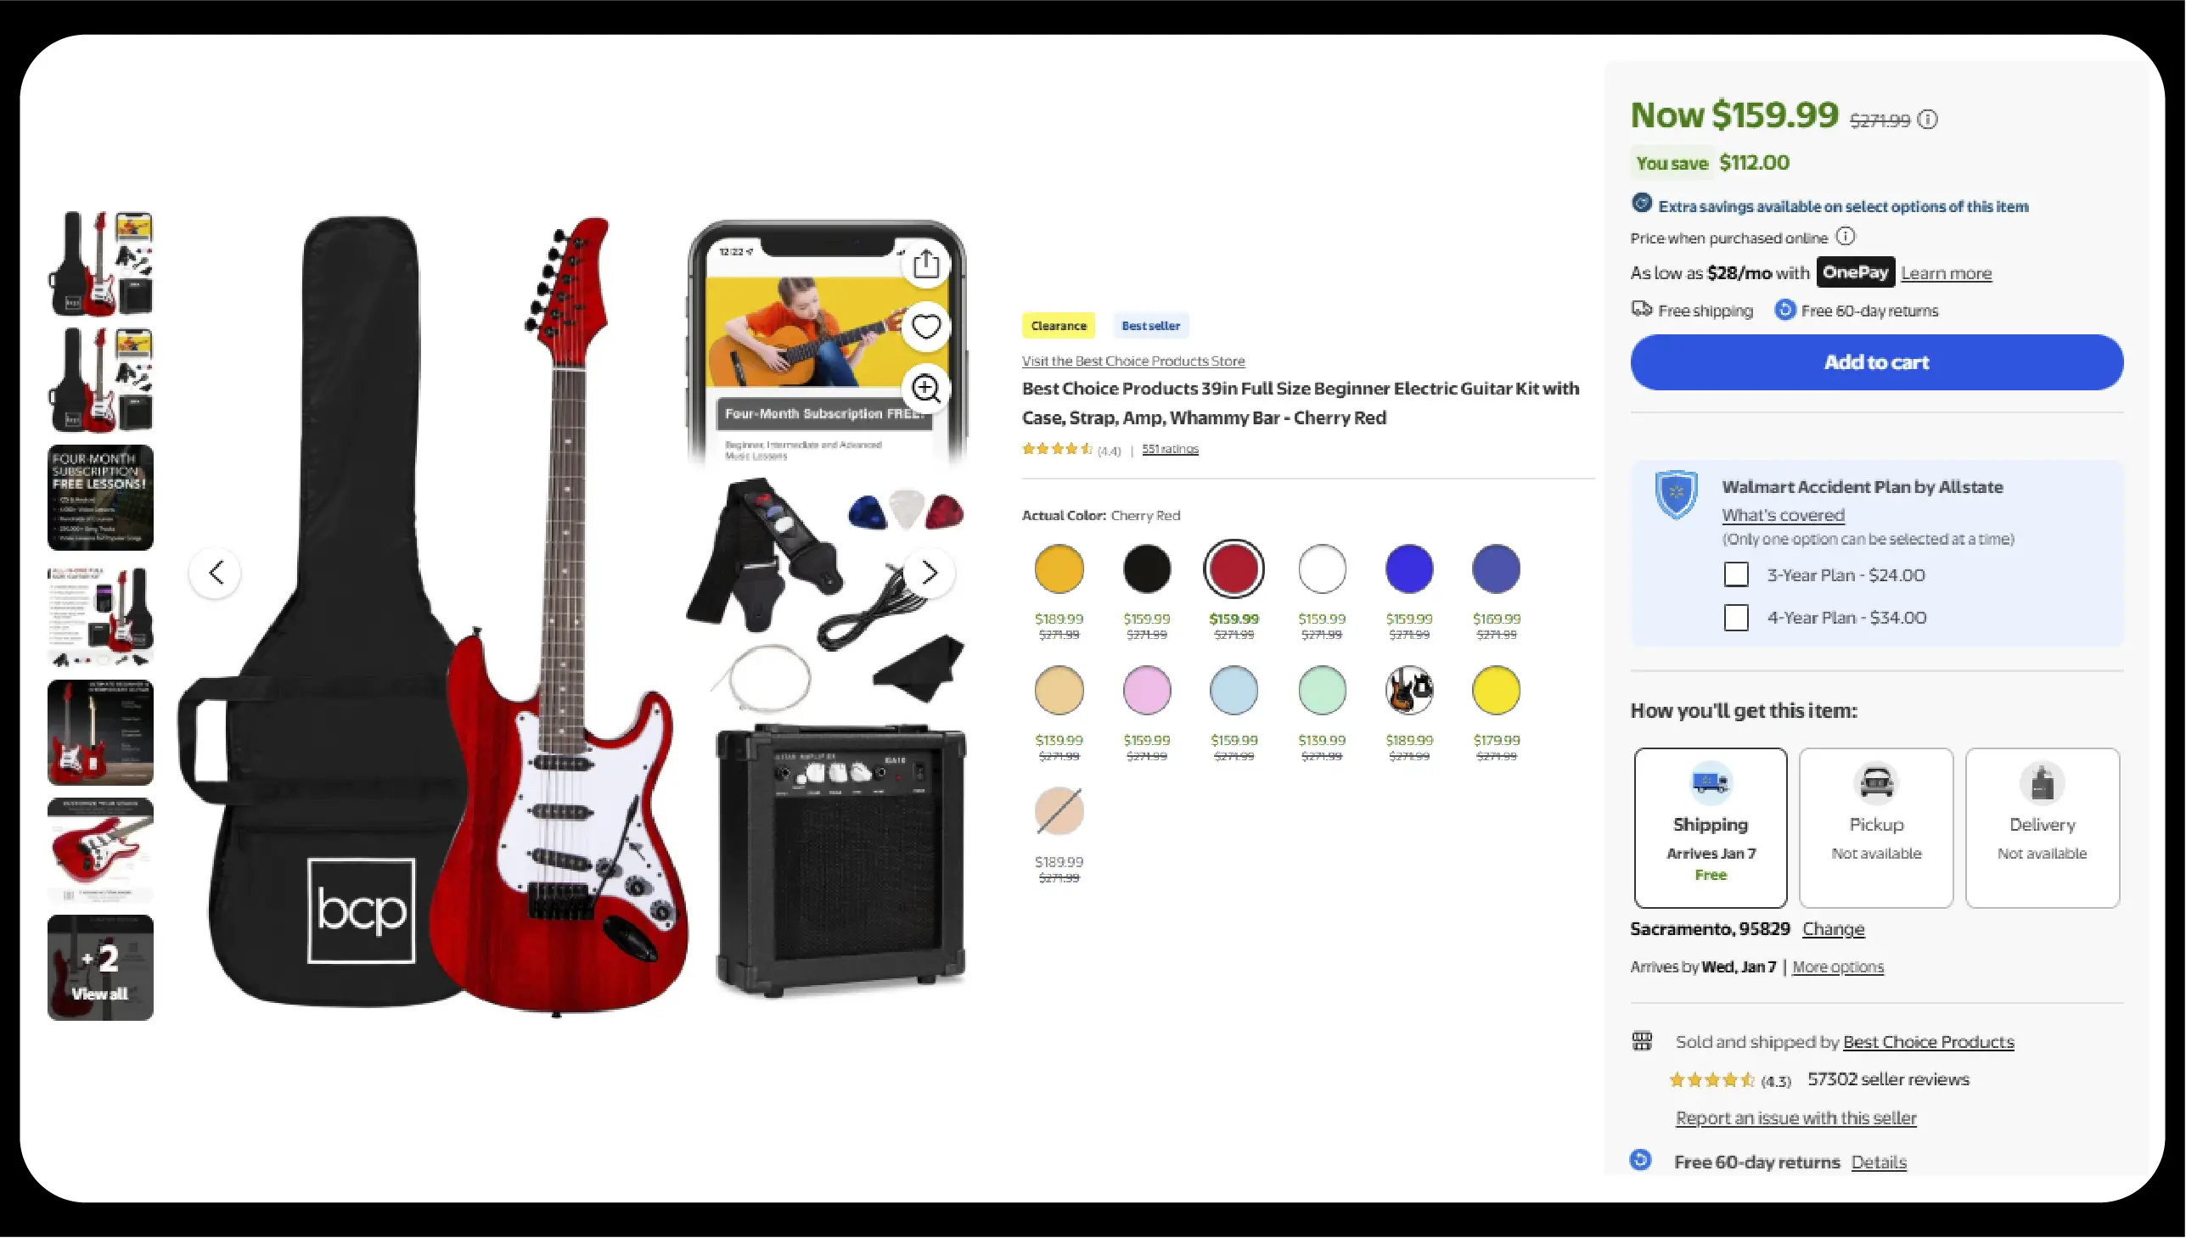
Task: Click info icon beside crossed-out $271.99 price
Action: (1928, 120)
